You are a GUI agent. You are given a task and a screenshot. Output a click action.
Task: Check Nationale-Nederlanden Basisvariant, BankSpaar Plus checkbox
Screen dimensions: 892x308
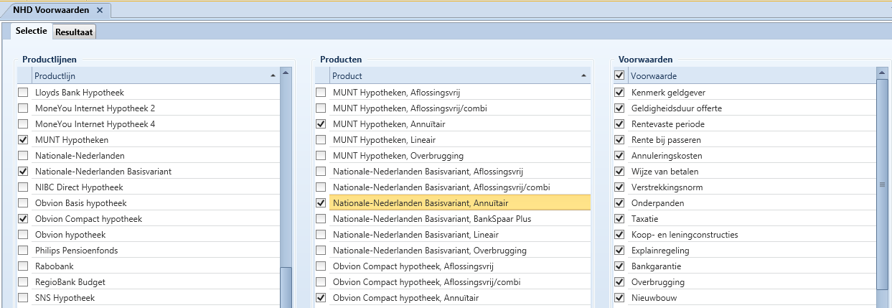coord(321,219)
